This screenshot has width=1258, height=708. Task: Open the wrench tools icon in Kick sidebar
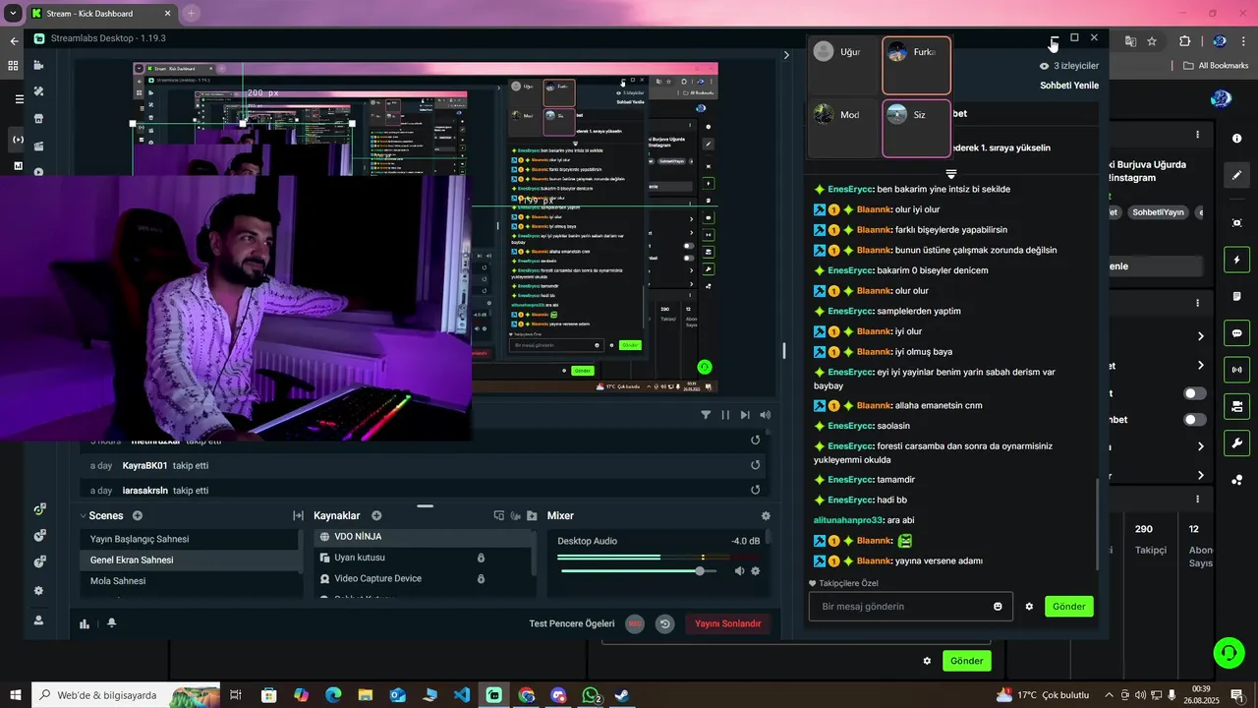[1237, 442]
